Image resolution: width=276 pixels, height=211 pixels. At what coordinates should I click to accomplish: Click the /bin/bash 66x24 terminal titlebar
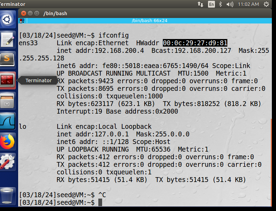pyautogui.click(x=149, y=21)
